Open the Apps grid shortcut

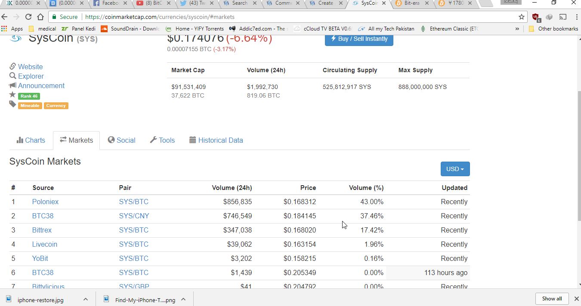12,29
